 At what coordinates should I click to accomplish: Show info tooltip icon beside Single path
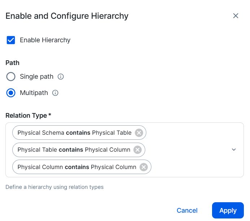point(61,77)
